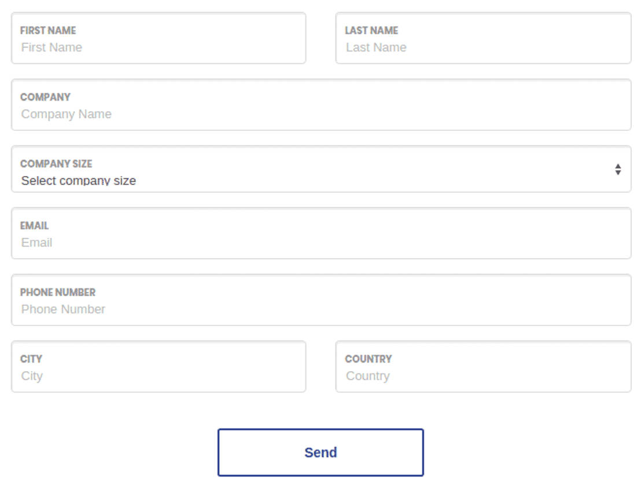Click the up-down arrows icon in Company Size
This screenshot has height=487, width=641.
618,169
